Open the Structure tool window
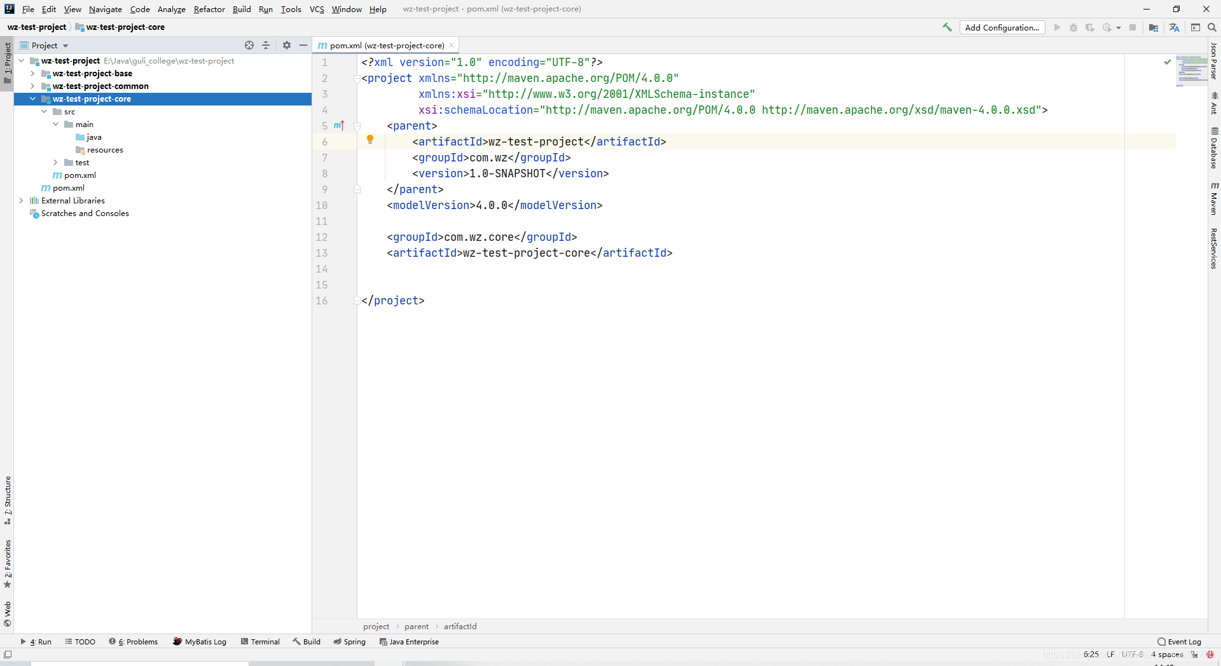 coord(8,500)
